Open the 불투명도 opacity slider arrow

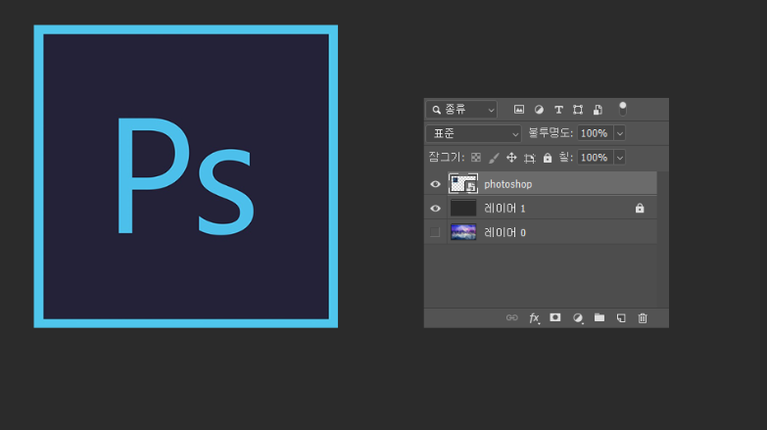click(x=620, y=133)
